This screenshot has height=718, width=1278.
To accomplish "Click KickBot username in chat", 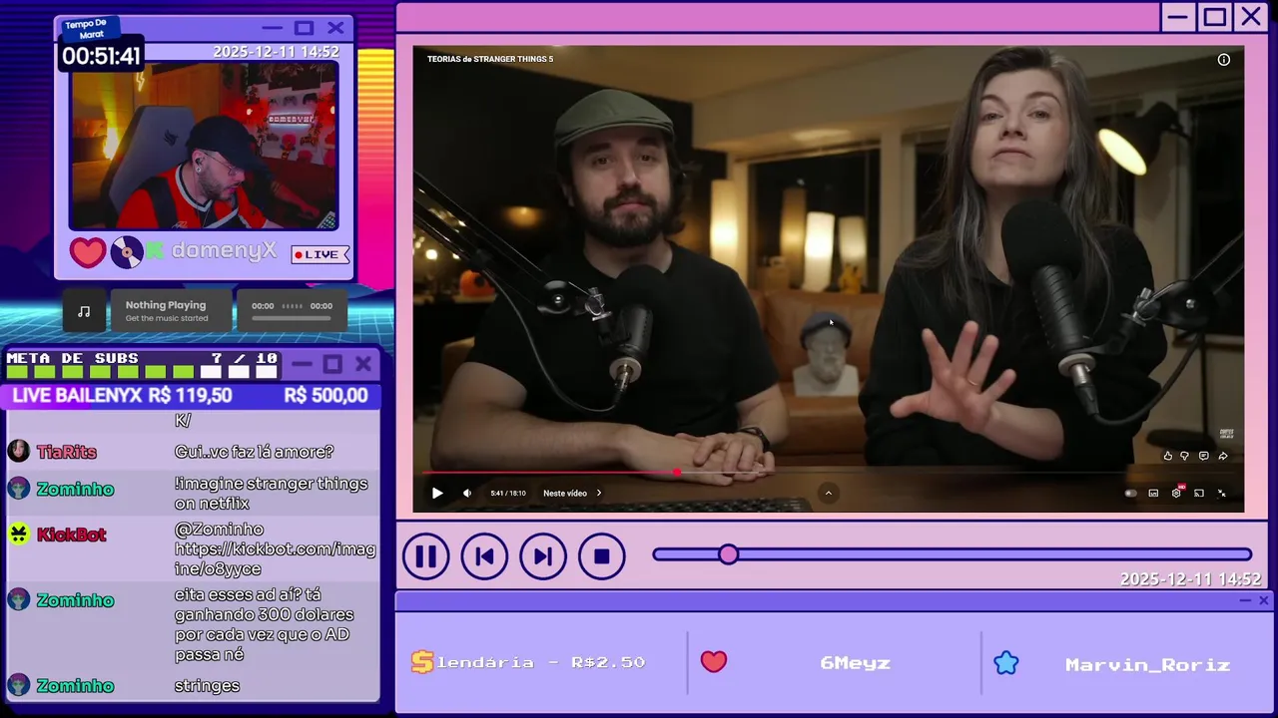I will [71, 535].
